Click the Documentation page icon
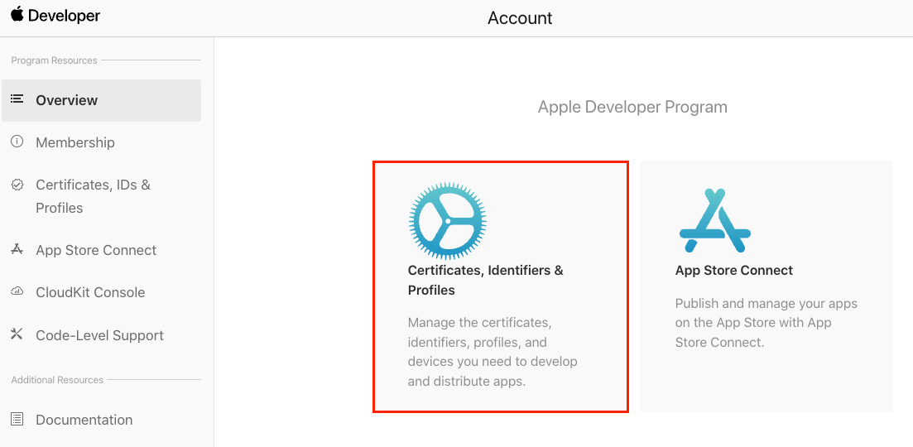913x447 pixels. 17,419
